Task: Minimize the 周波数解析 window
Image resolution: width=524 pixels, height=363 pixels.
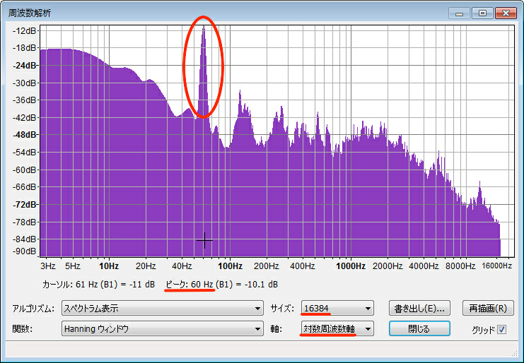Action: 460,13
